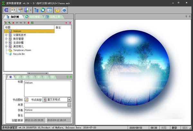Click the update date 2015-04-12 18:14 field

coord(59,120)
